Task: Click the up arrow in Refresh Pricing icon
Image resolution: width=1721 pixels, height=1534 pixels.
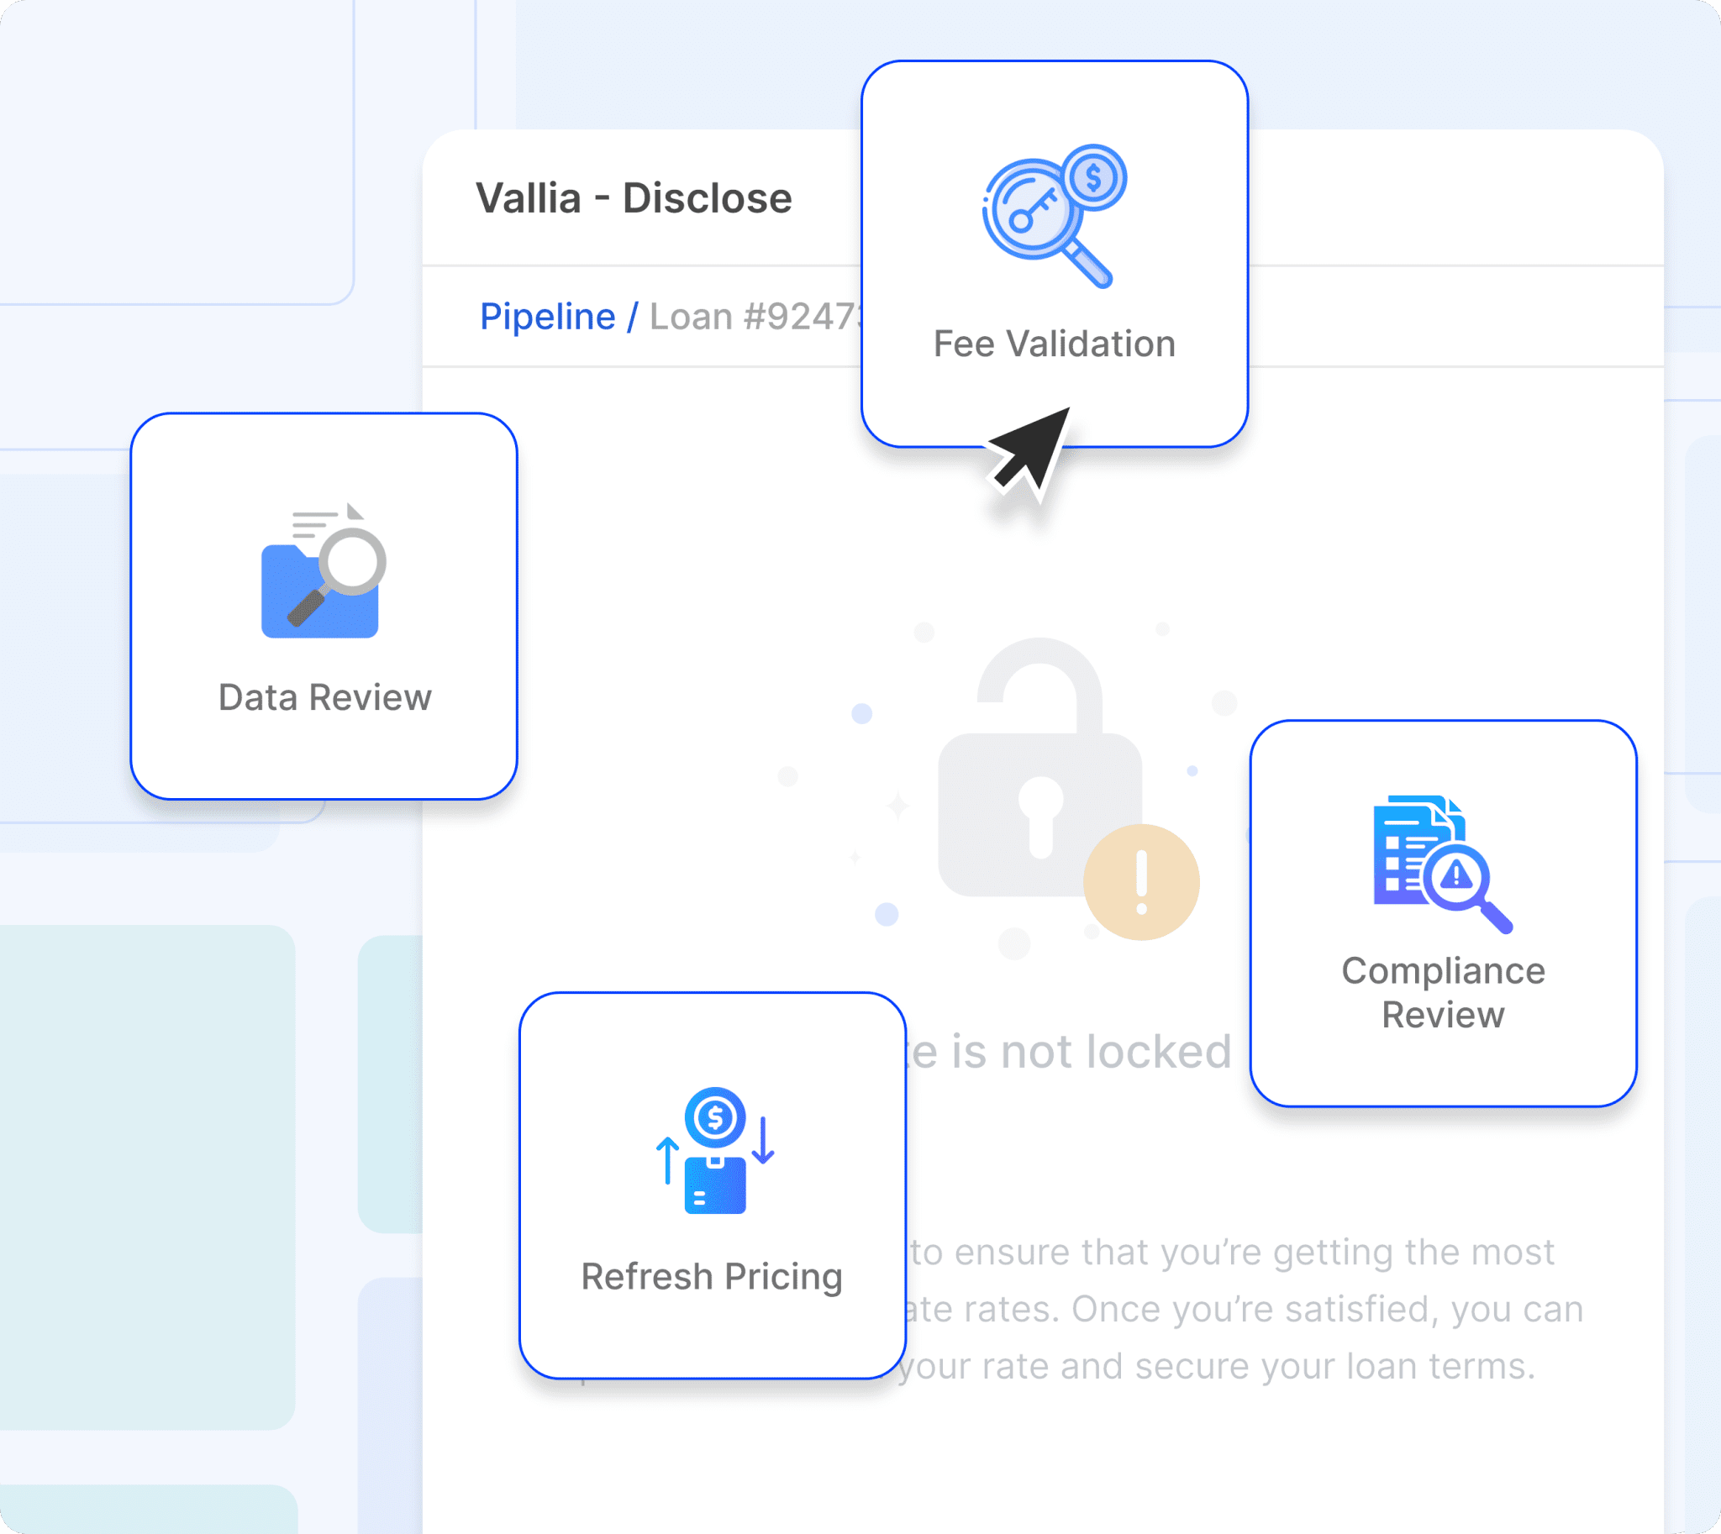Action: coord(667,1161)
